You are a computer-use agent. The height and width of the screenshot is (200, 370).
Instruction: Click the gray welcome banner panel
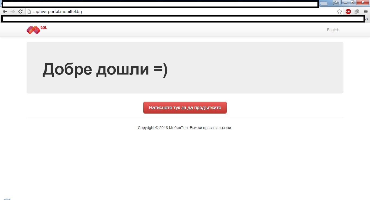point(185,68)
